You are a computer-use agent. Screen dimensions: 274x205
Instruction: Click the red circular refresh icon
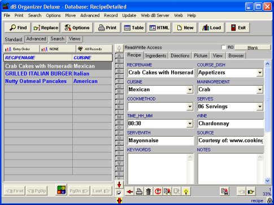(x=158, y=191)
